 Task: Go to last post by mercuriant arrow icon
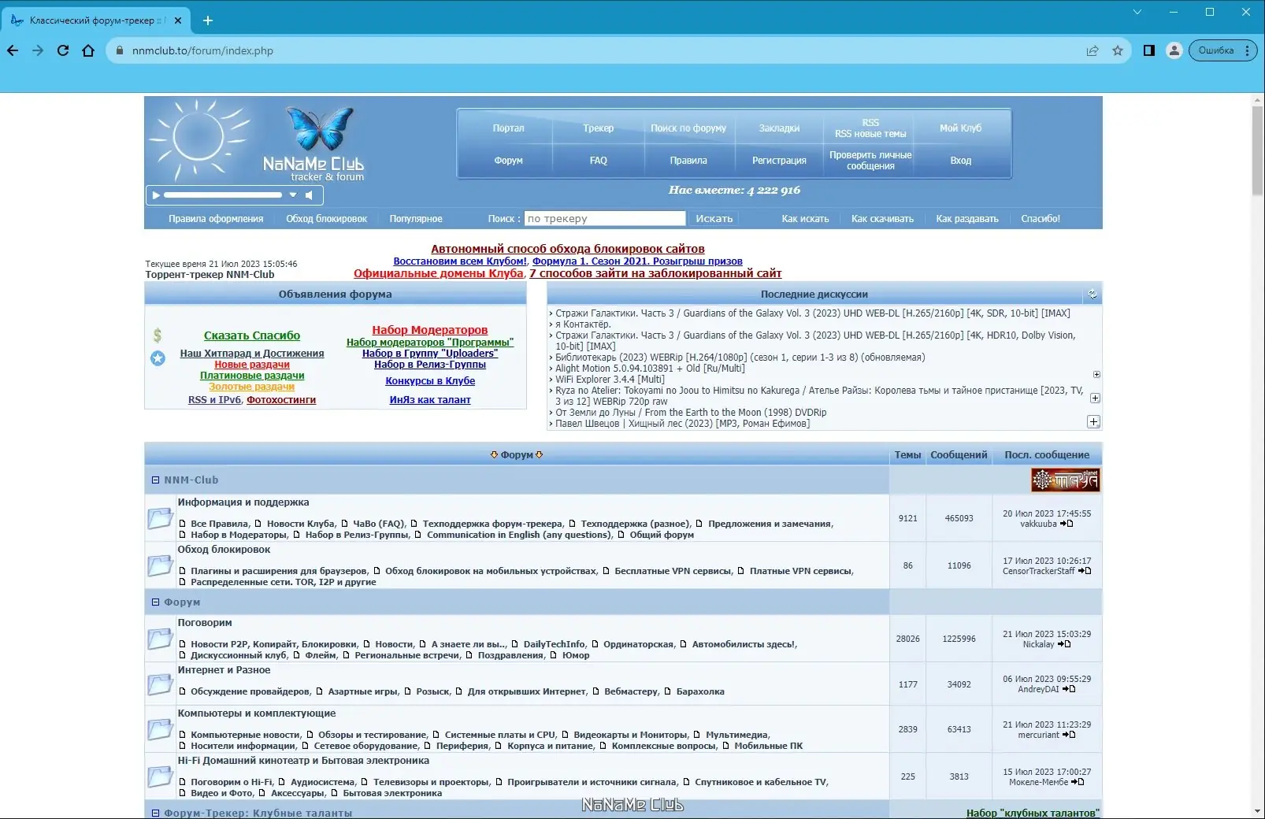[x=1069, y=735]
